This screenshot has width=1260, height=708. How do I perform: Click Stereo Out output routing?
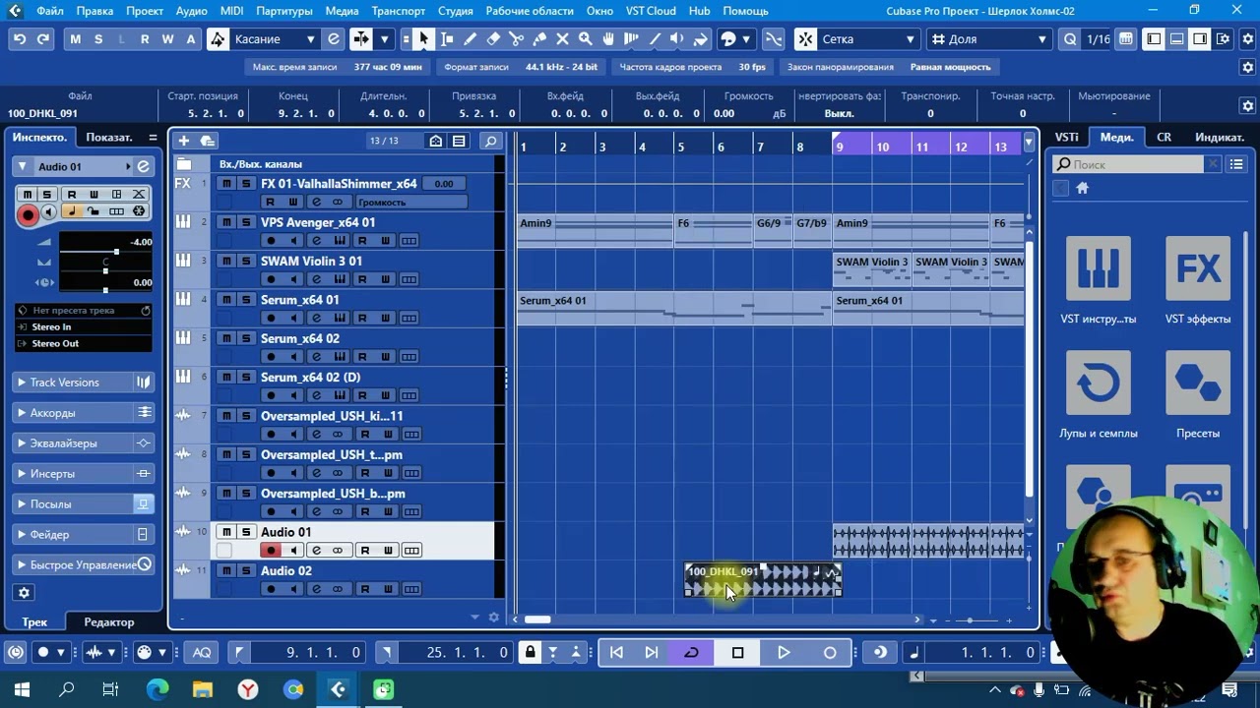[84, 343]
